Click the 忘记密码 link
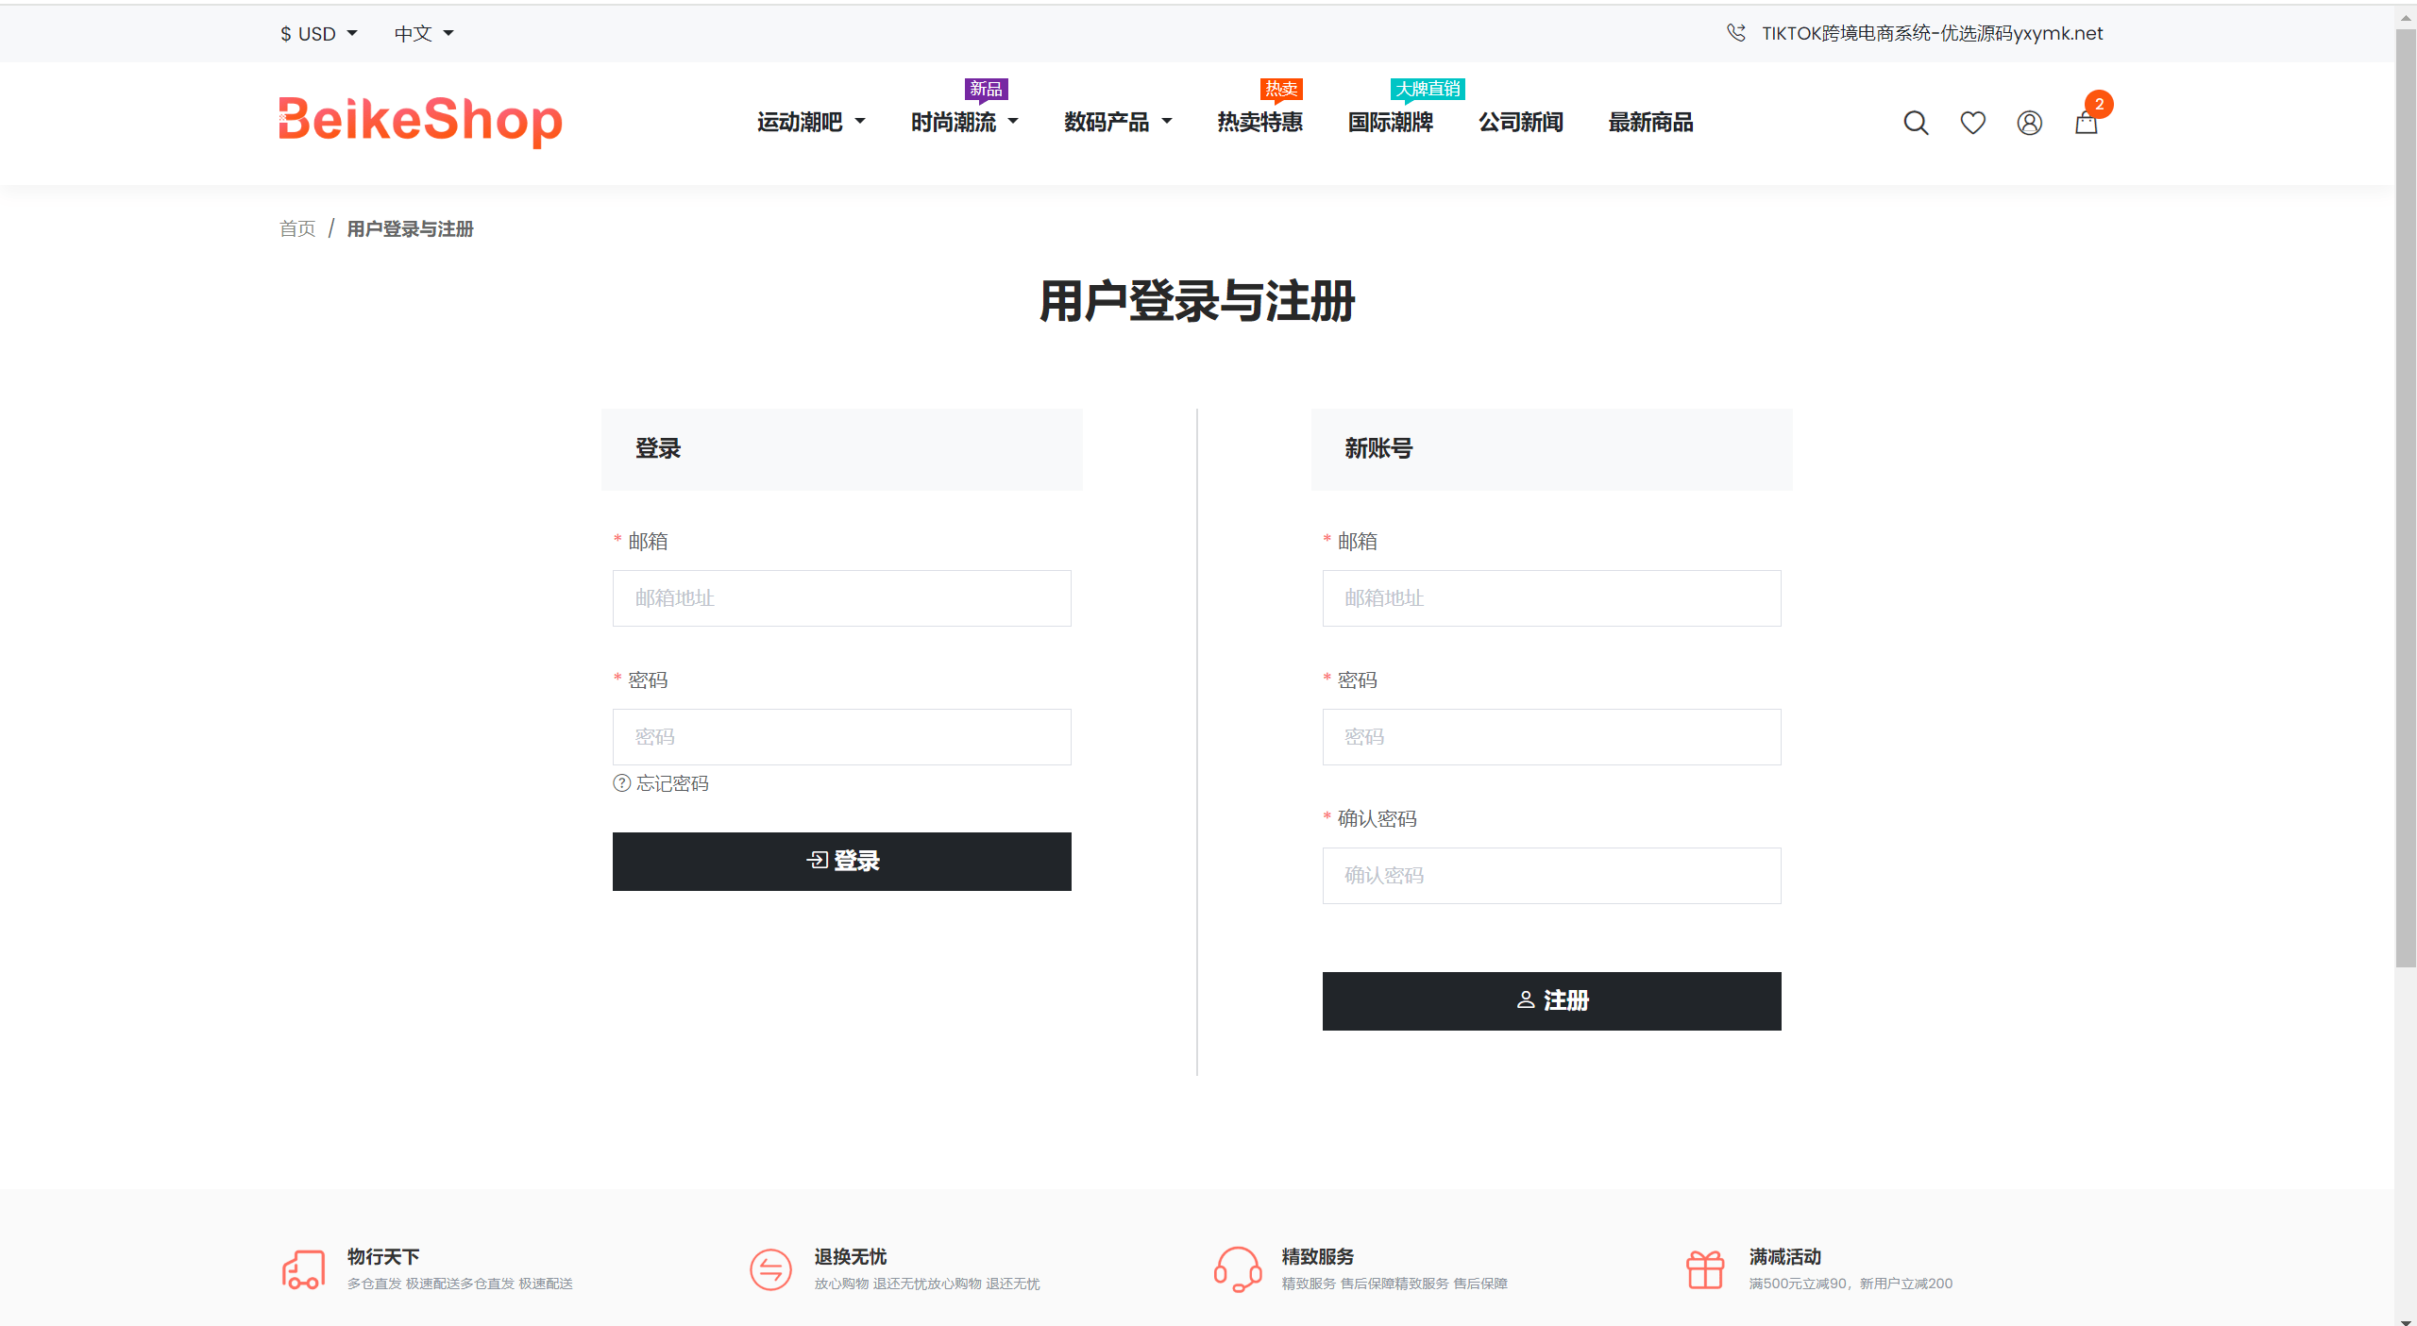 point(672,783)
